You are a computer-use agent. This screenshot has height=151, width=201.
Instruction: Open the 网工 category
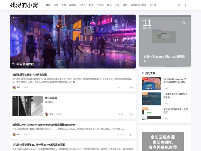pyautogui.click(x=91, y=5)
